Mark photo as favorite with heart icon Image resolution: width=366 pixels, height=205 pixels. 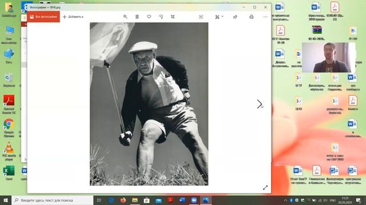coord(149,17)
